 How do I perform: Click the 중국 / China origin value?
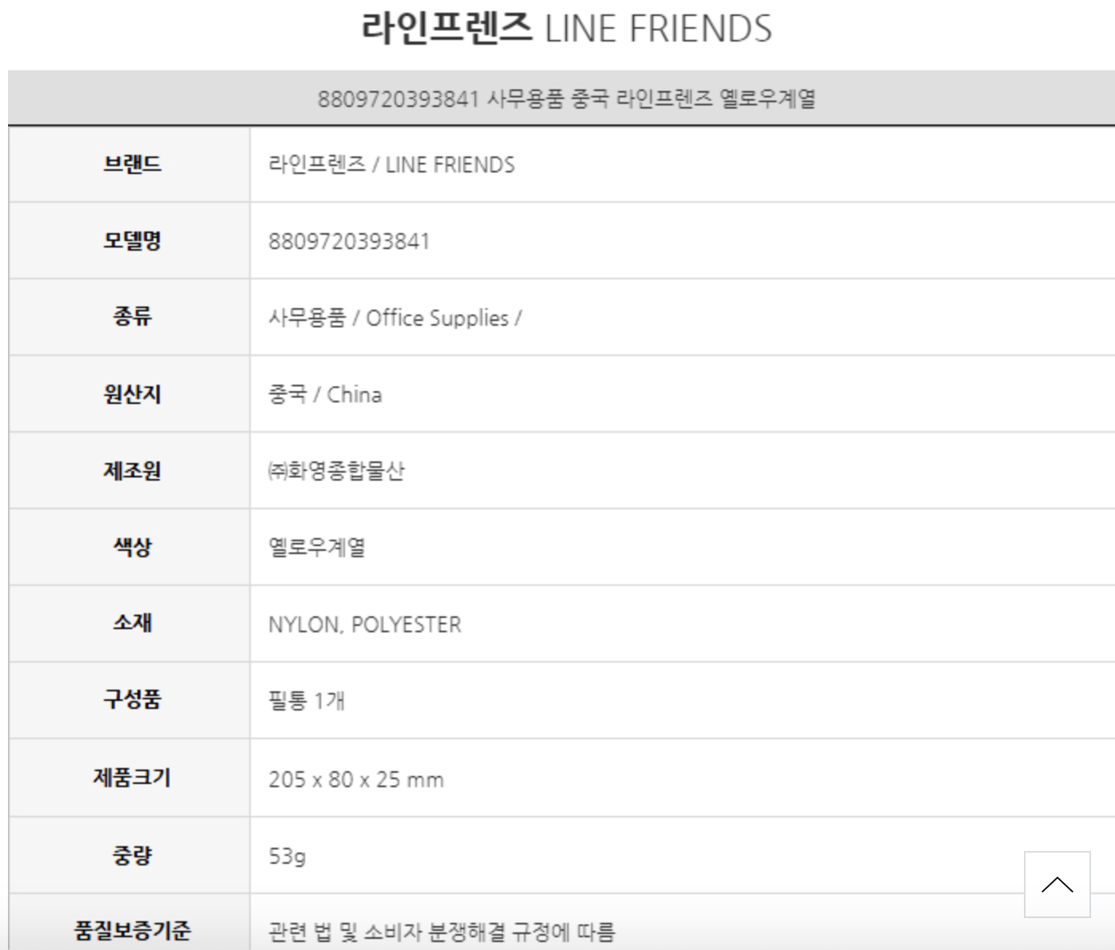[325, 394]
